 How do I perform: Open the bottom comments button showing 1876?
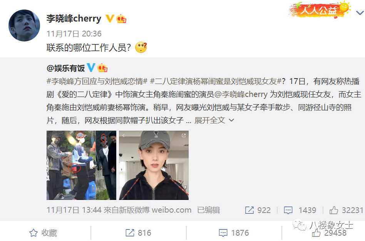(x=234, y=233)
